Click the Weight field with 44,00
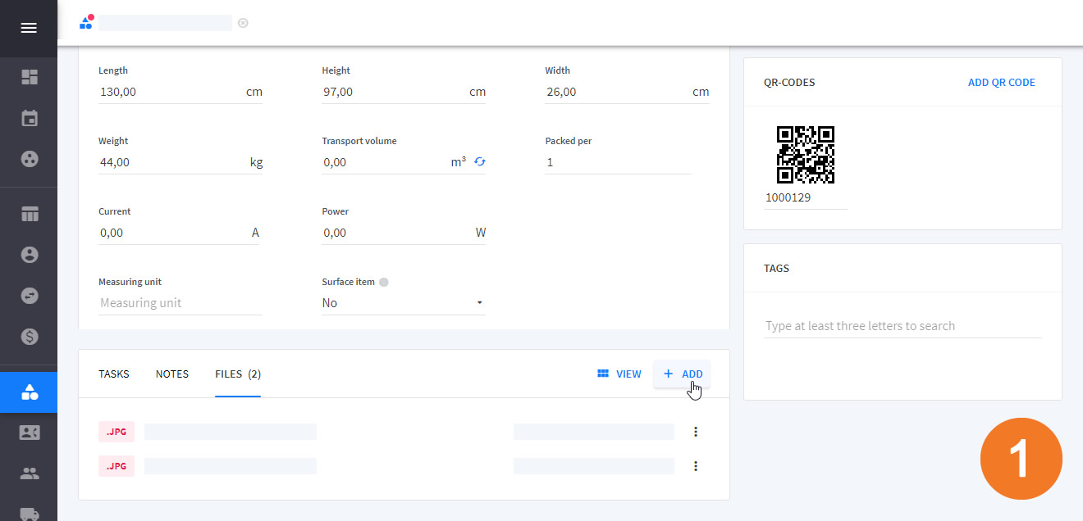 click(180, 162)
